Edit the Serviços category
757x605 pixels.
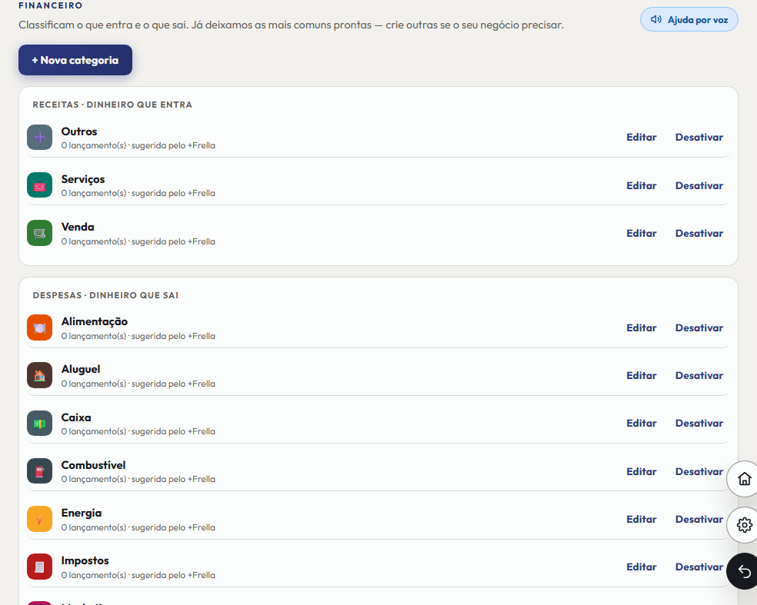pyautogui.click(x=641, y=186)
